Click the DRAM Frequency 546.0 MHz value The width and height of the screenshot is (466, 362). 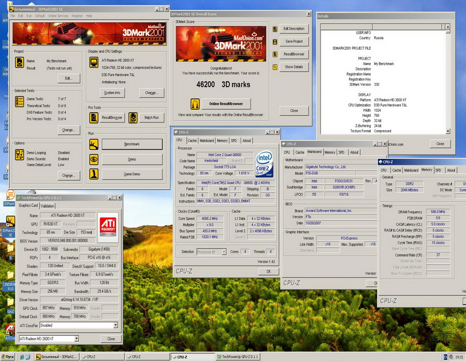438,212
